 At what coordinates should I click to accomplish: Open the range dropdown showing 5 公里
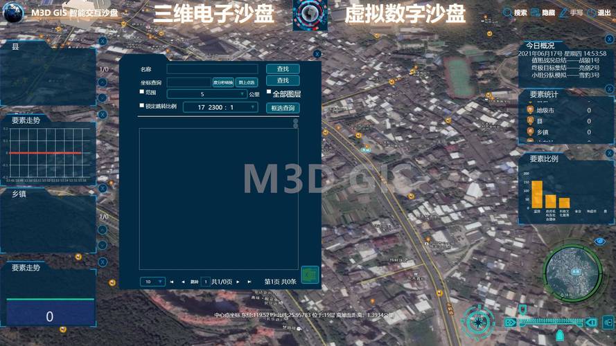206,94
